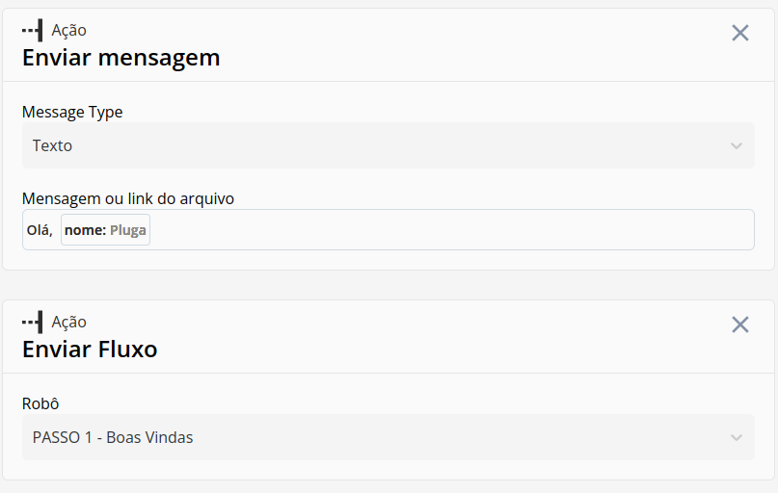This screenshot has height=493, width=778.
Task: Click the Enviar Fluxo heading
Action: click(x=90, y=350)
